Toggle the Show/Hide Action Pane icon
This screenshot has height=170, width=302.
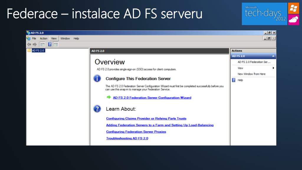pyautogui.click(x=56, y=45)
